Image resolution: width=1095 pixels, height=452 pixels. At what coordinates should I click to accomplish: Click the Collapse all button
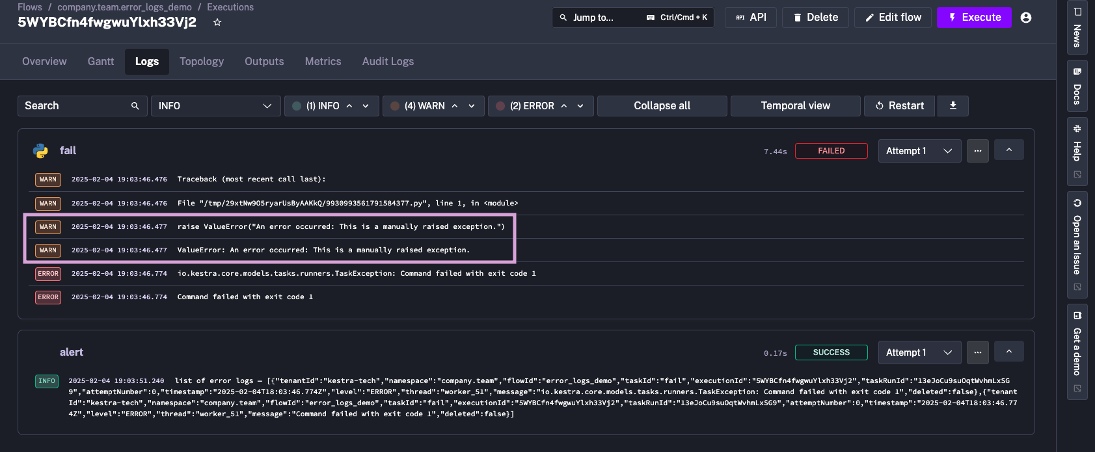[662, 106]
